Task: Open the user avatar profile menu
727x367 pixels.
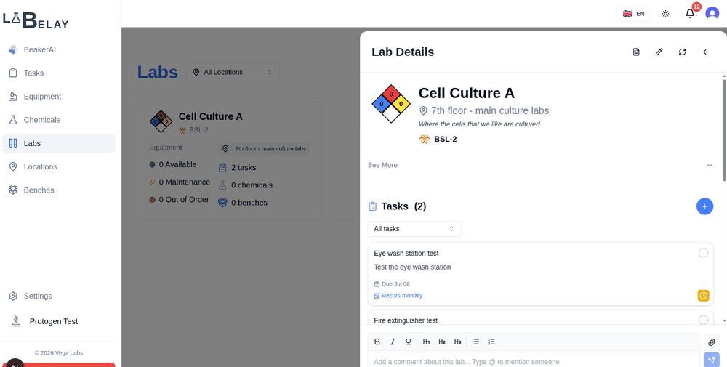Action: (712, 13)
